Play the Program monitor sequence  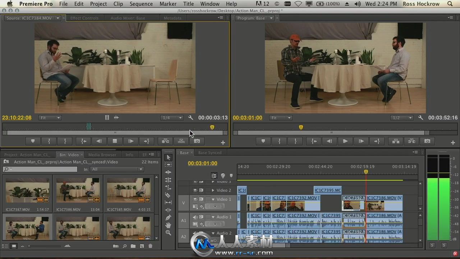point(345,141)
